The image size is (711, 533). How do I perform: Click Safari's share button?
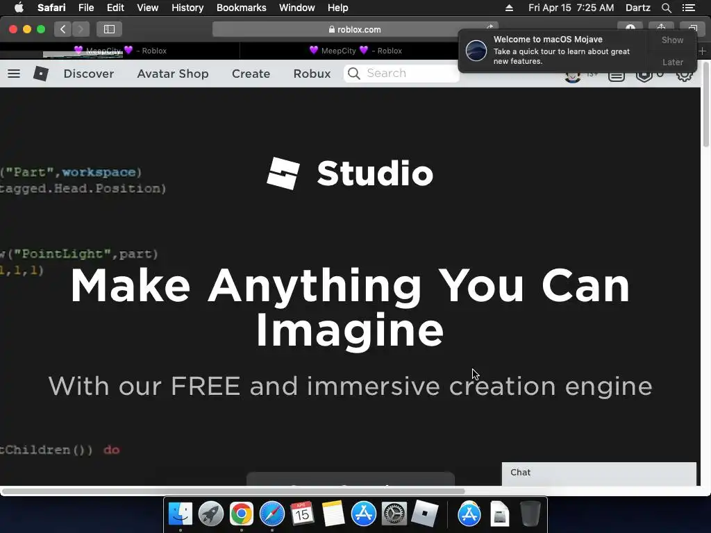(661, 27)
